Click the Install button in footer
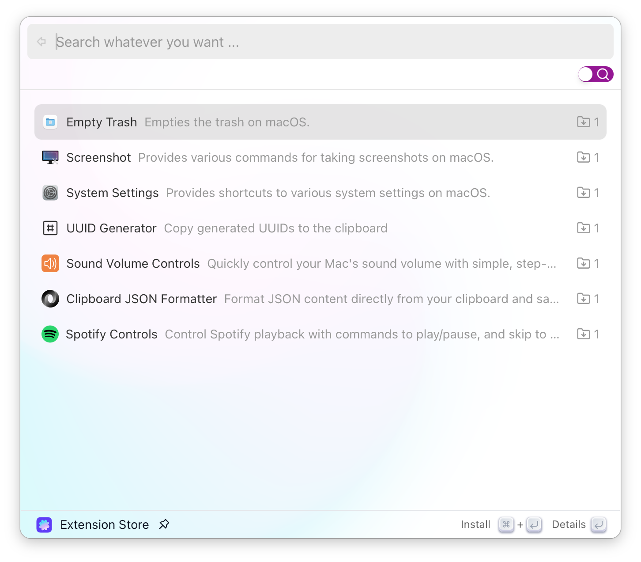Screen dimensions: 641x562 475,524
